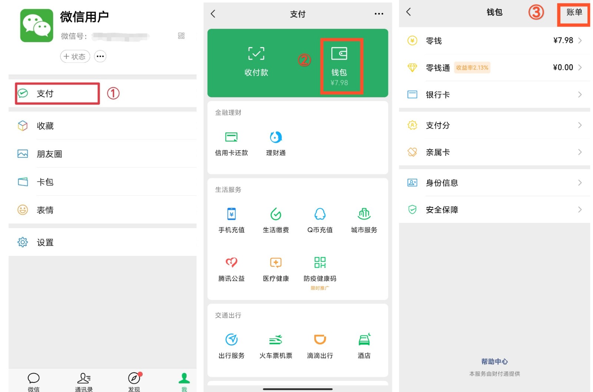Open 银行卡 bank cards row

coord(494,95)
